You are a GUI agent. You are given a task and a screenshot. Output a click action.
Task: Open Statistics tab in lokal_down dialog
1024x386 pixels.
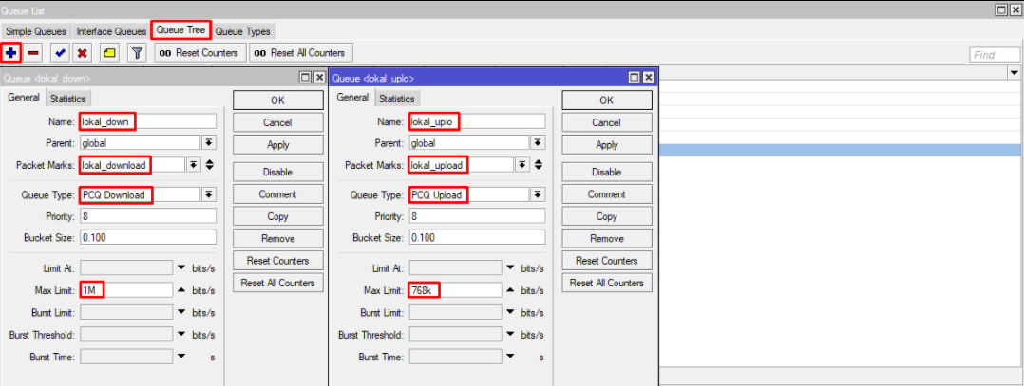click(68, 99)
